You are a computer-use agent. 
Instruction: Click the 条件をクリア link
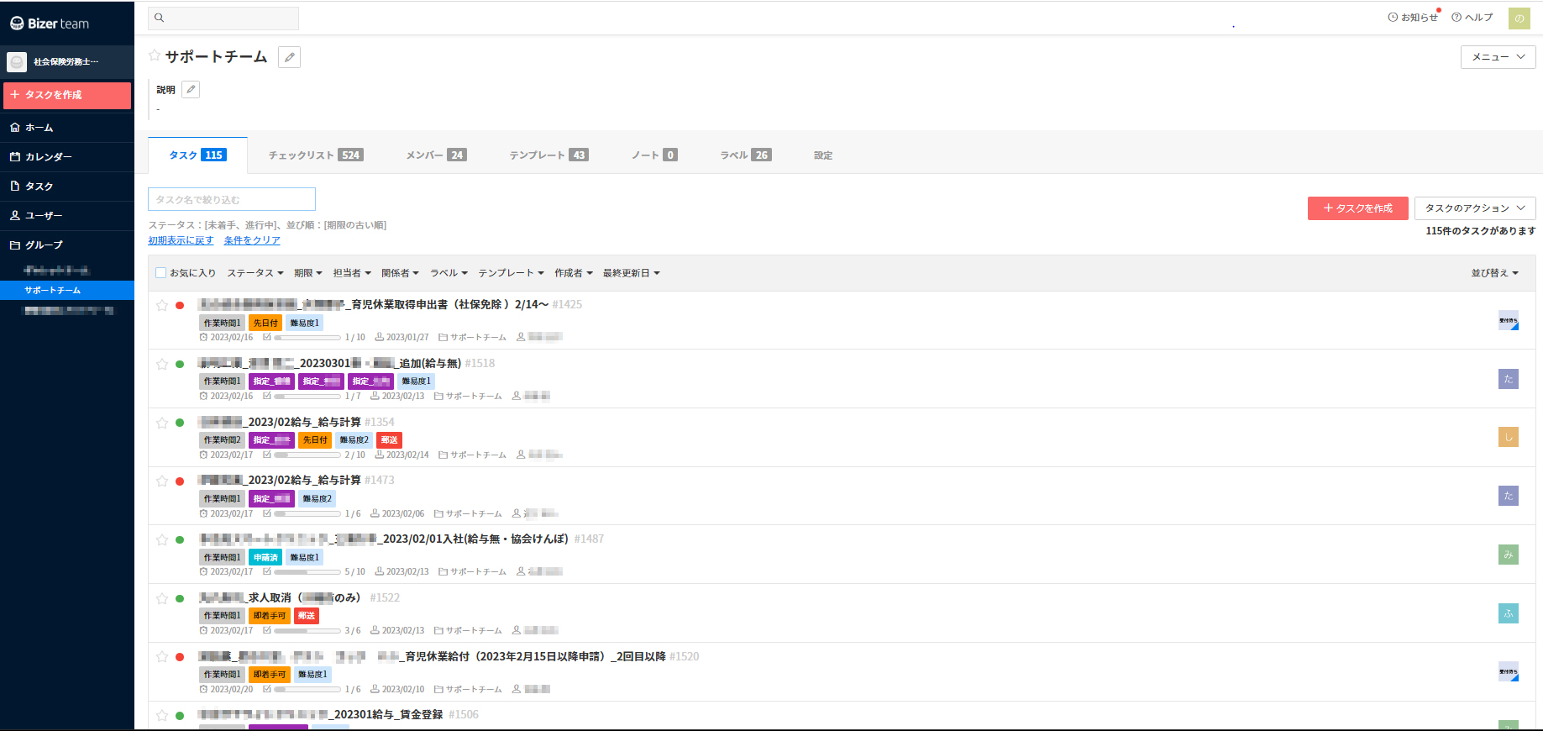coord(252,240)
